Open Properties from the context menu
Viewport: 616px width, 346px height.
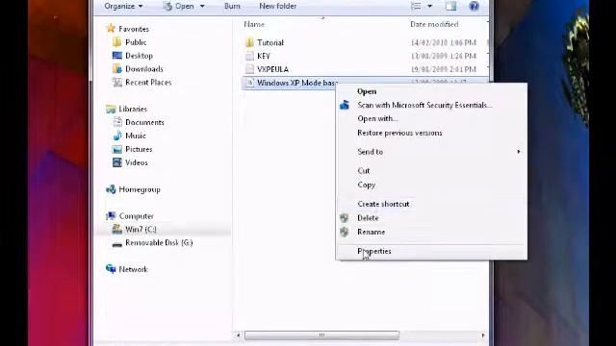click(374, 251)
